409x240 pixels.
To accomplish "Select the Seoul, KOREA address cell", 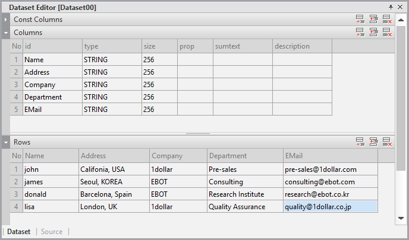I will [114, 182].
